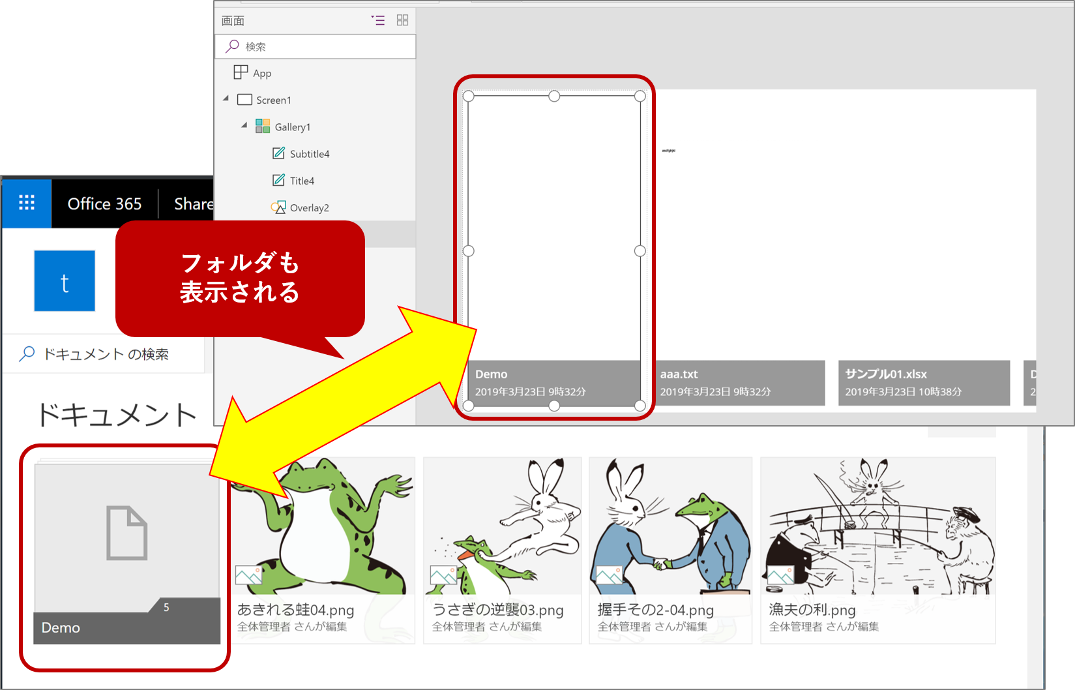Screen dimensions: 1075x690
Task: Collapse the Screen1 tree node
Action: point(226,99)
